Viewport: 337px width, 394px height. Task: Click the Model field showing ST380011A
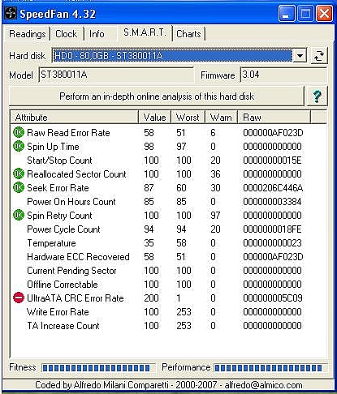(116, 75)
